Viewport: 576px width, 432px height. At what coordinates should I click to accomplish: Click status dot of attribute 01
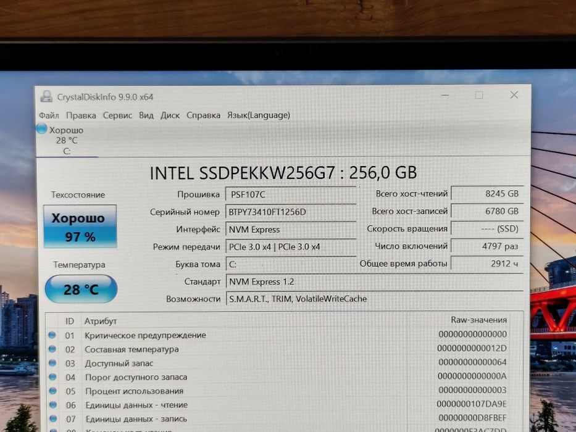pyautogui.click(x=52, y=334)
